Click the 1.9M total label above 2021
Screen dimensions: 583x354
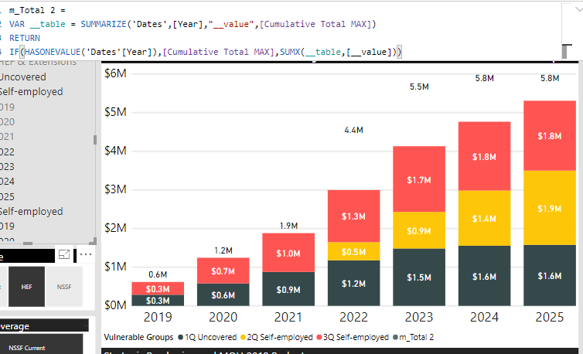[x=288, y=226]
